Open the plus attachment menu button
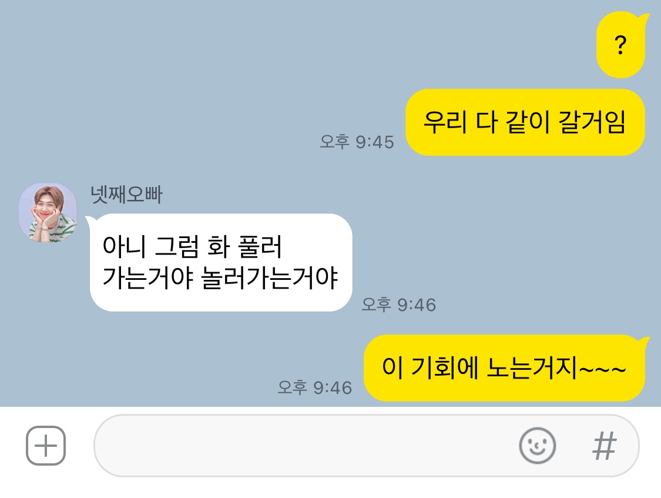Viewport: 661px width, 498px height. coord(46,446)
